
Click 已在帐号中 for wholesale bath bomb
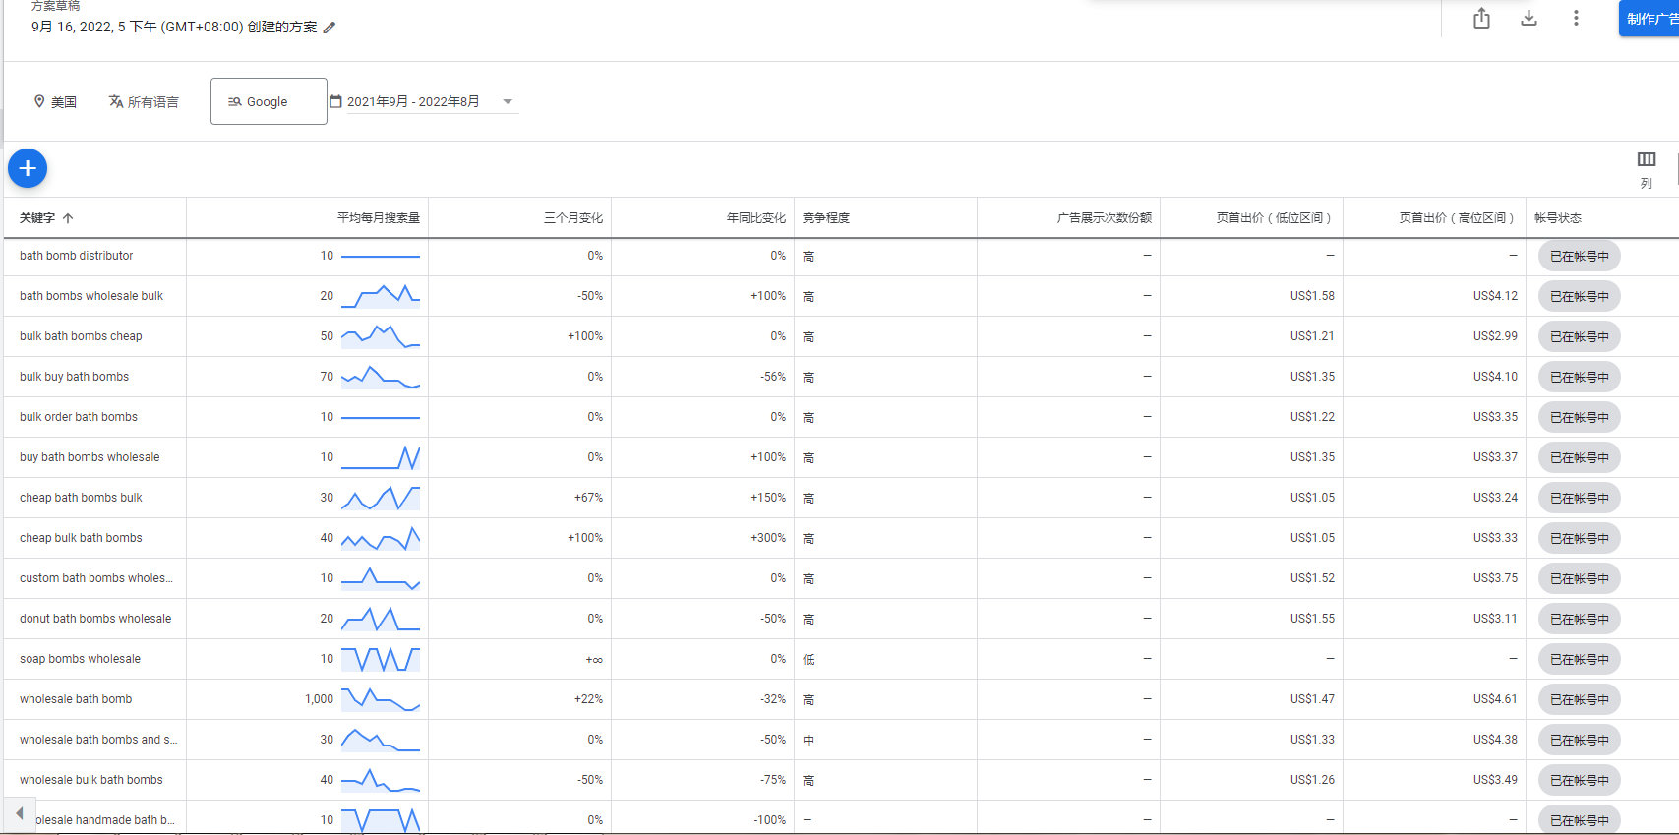pyautogui.click(x=1580, y=700)
